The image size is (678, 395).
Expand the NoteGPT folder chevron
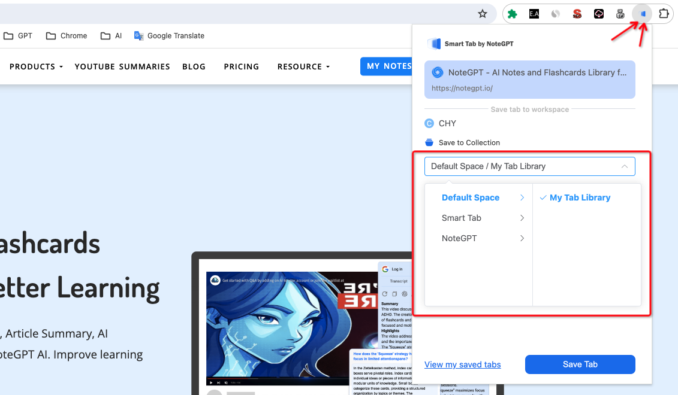522,238
